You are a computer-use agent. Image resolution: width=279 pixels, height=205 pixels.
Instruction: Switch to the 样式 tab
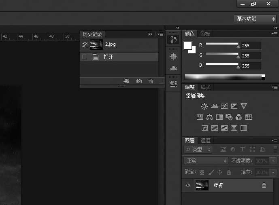click(x=206, y=87)
